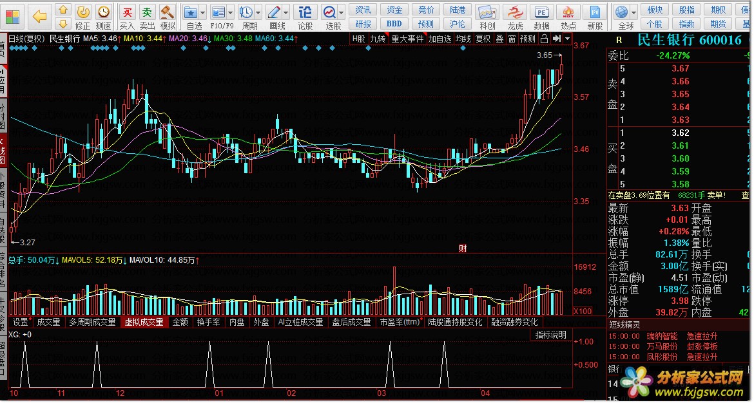This screenshot has height=403, width=754.
Task: Click the X100 volume scale label
Action: (x=583, y=311)
